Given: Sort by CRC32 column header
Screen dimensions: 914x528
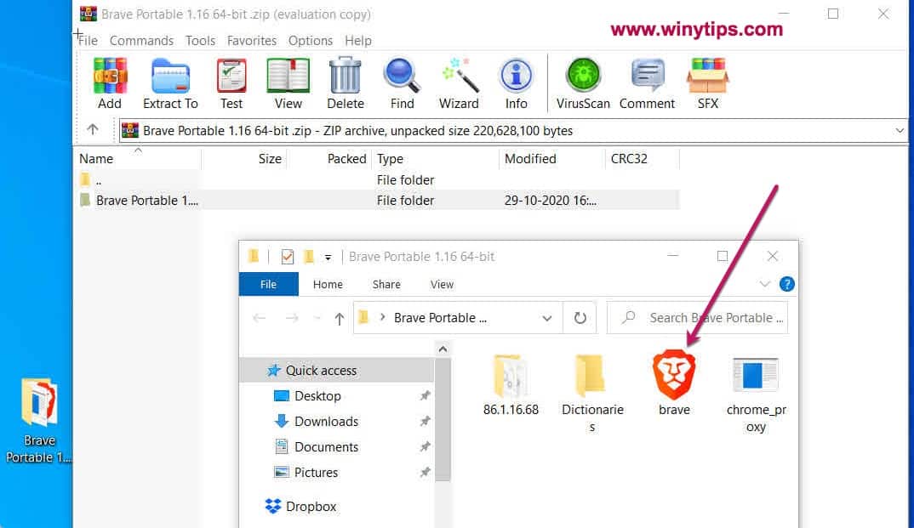Looking at the screenshot, I should pos(643,158).
